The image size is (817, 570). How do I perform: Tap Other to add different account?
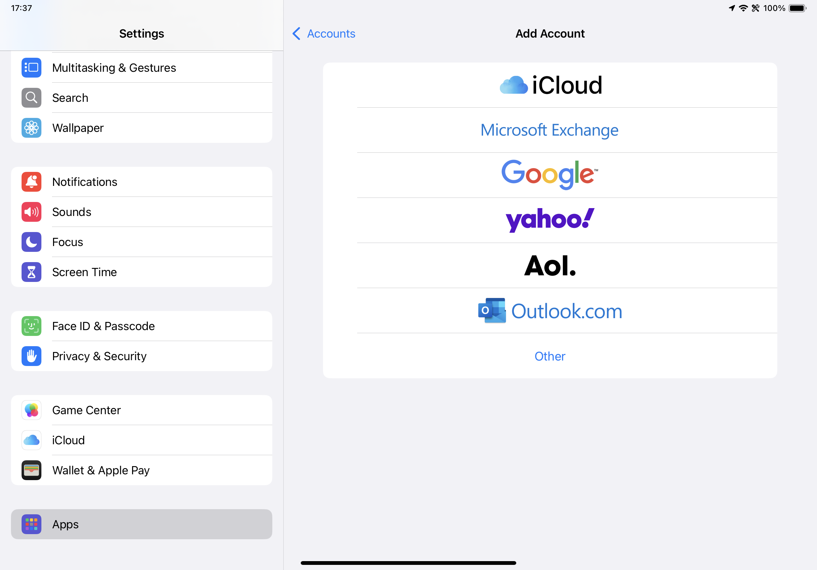(x=550, y=356)
